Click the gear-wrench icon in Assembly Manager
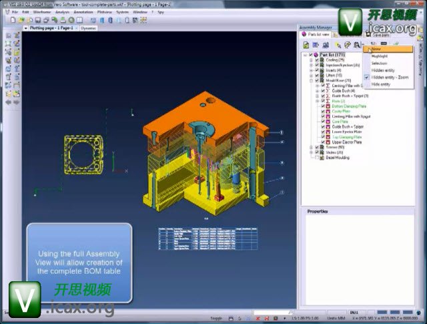The image size is (427, 324). (x=347, y=45)
